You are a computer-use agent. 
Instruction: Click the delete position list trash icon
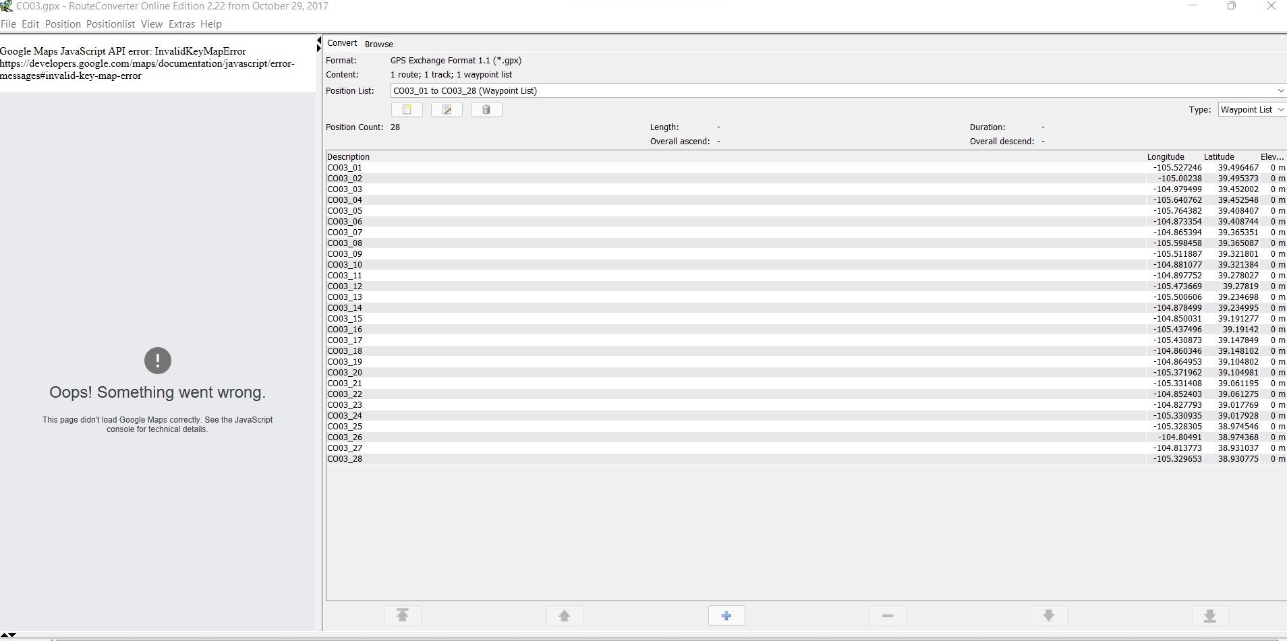(486, 109)
